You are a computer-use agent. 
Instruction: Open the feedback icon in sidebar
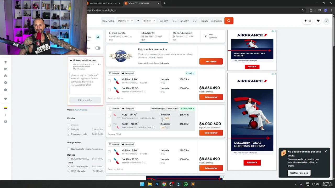[5, 122]
